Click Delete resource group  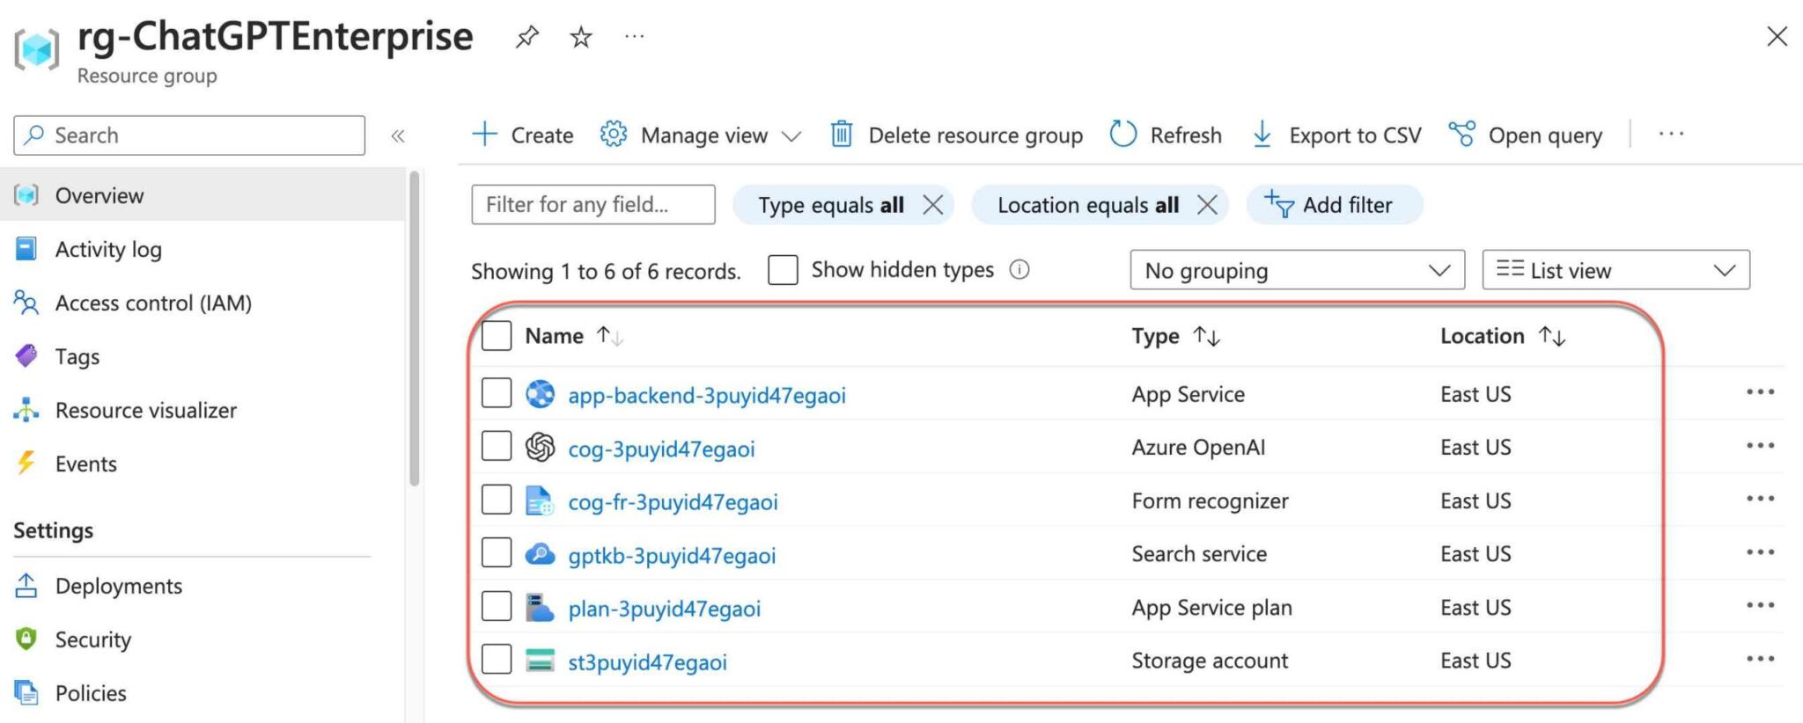tap(957, 135)
